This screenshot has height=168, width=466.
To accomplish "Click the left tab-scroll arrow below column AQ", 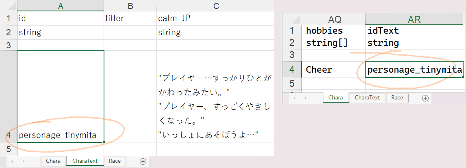I will (x=295, y=98).
